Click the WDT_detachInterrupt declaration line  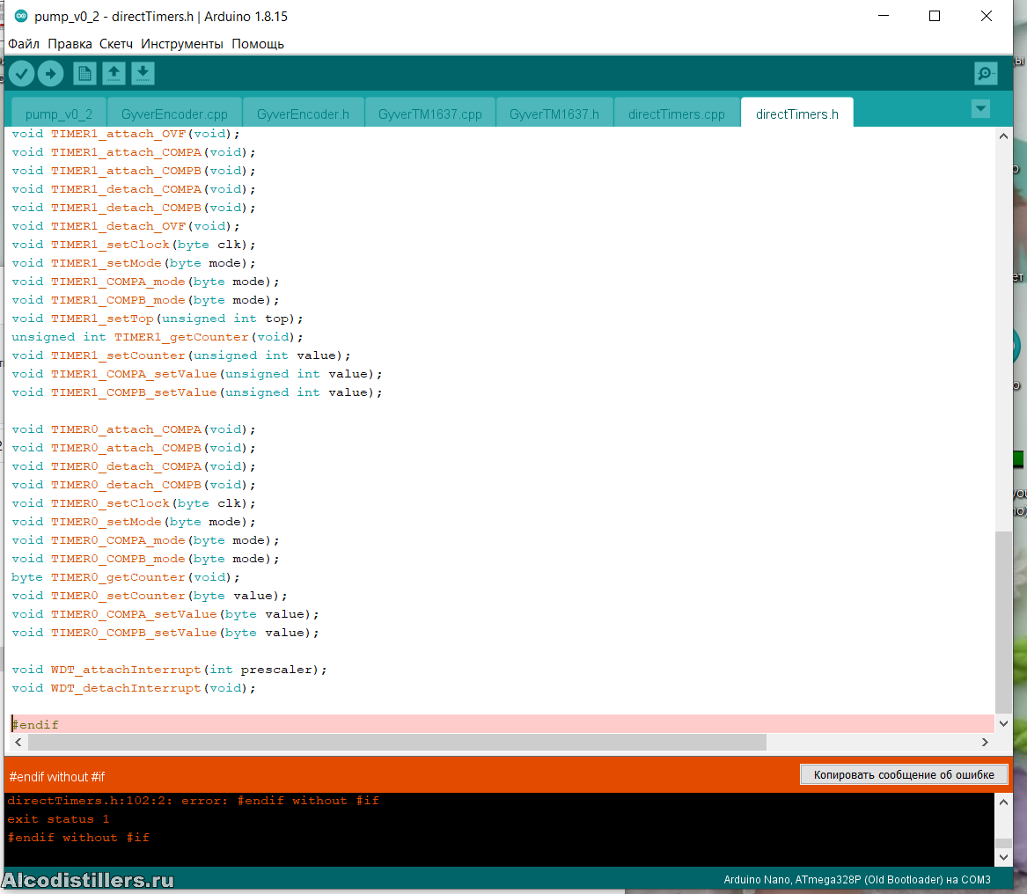134,688
